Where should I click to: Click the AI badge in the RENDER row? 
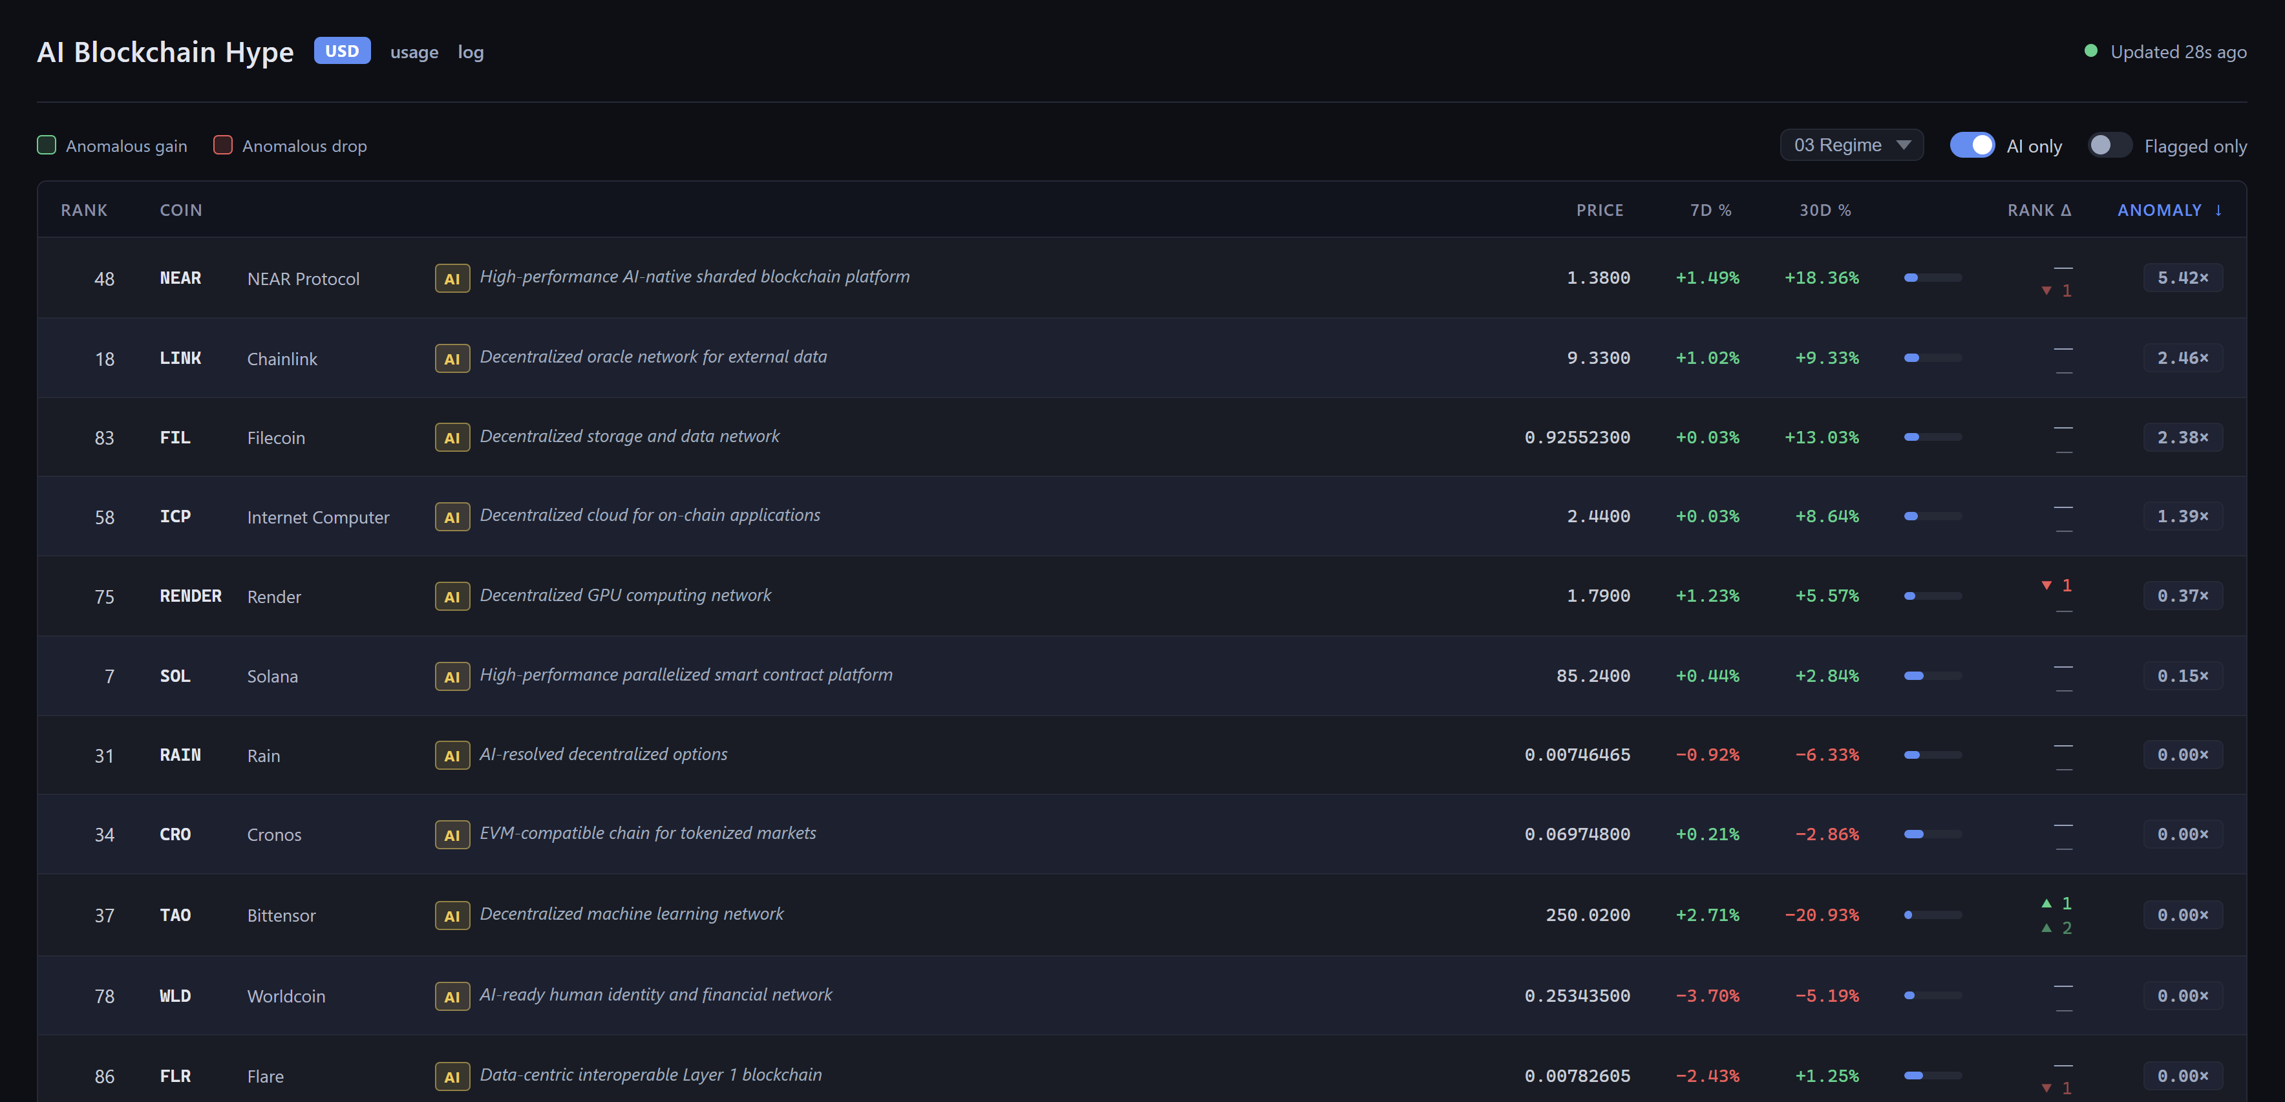pyautogui.click(x=451, y=597)
